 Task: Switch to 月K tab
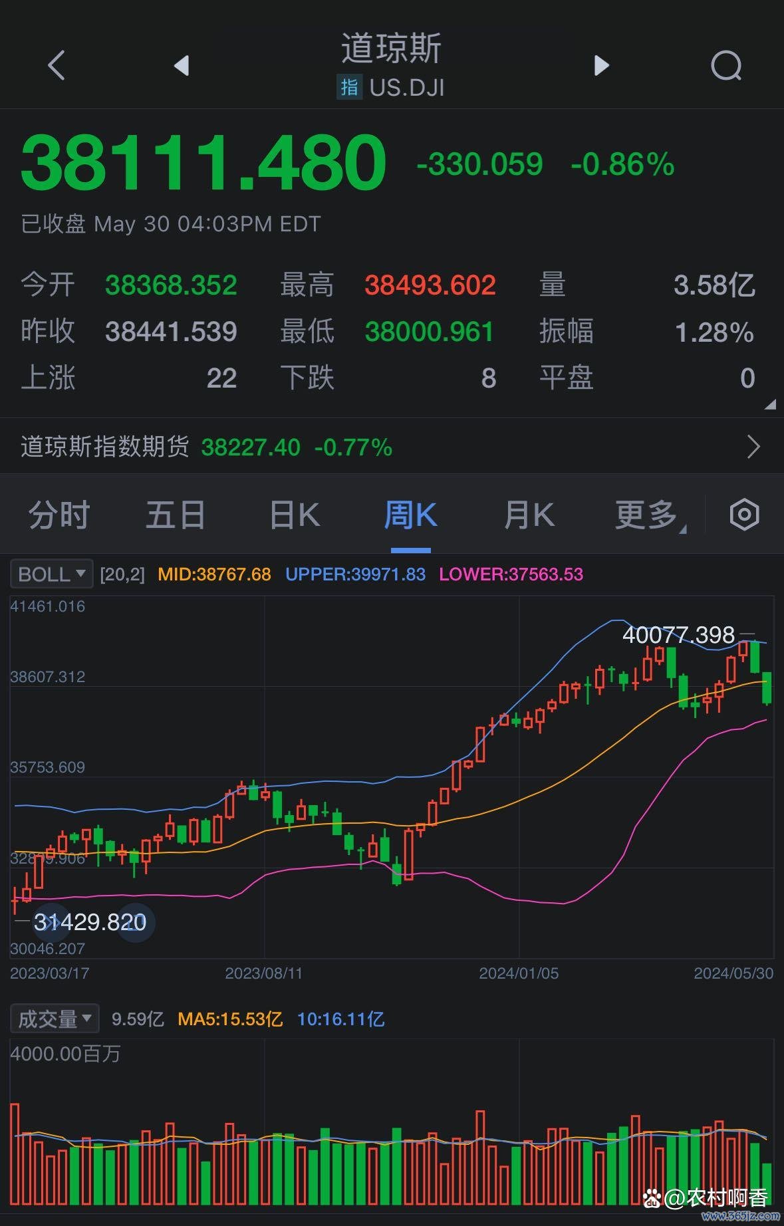tap(529, 515)
